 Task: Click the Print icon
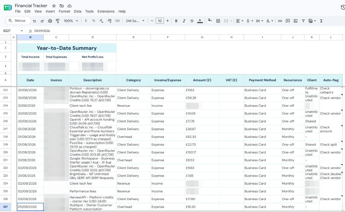(x=50, y=21)
